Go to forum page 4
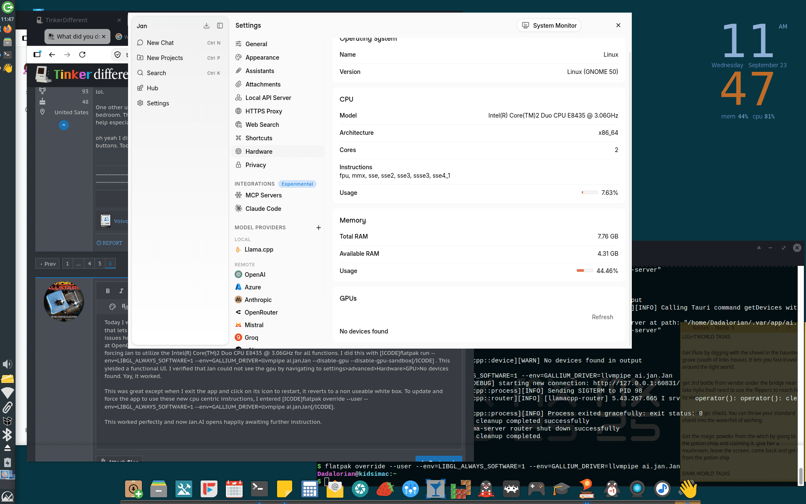The width and height of the screenshot is (806, 504). [x=89, y=264]
